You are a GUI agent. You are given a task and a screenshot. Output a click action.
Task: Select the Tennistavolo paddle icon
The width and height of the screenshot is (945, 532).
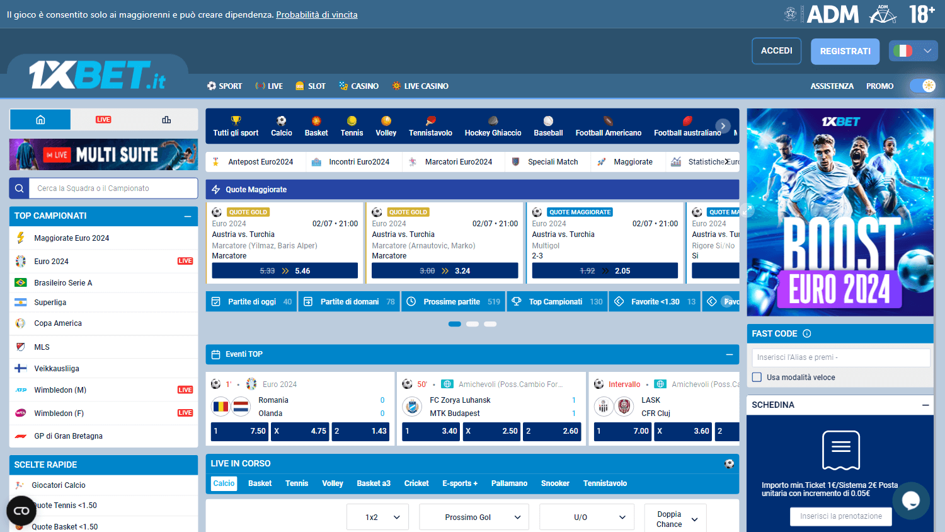click(431, 120)
